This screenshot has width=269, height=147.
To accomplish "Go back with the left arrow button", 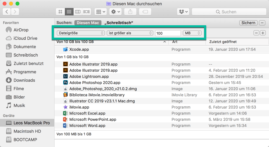I will click(7, 12).
